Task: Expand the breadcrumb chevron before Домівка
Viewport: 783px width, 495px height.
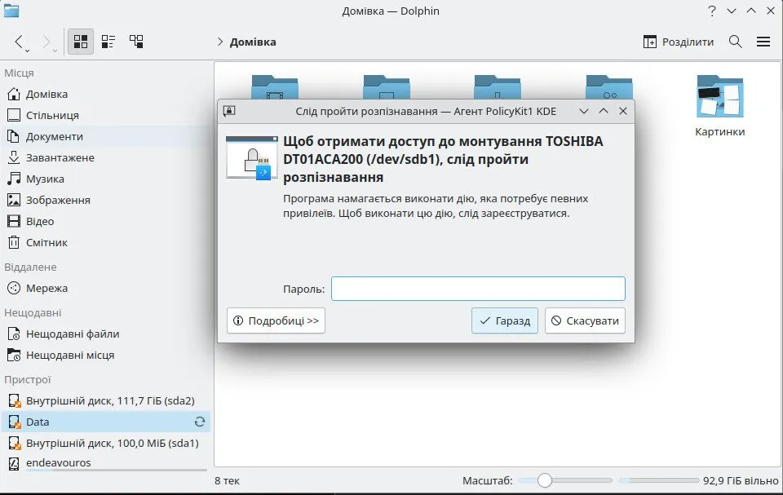Action: coord(219,42)
